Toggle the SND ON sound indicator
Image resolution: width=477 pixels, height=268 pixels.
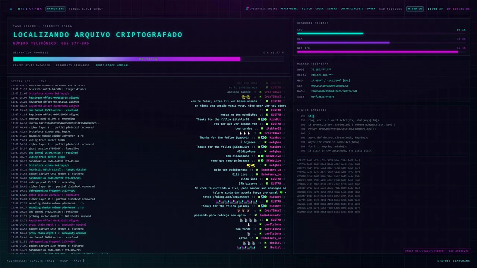pos(415,9)
